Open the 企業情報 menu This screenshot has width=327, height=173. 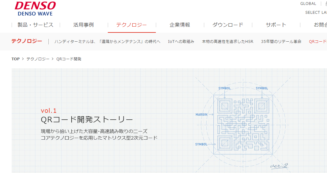(x=180, y=25)
